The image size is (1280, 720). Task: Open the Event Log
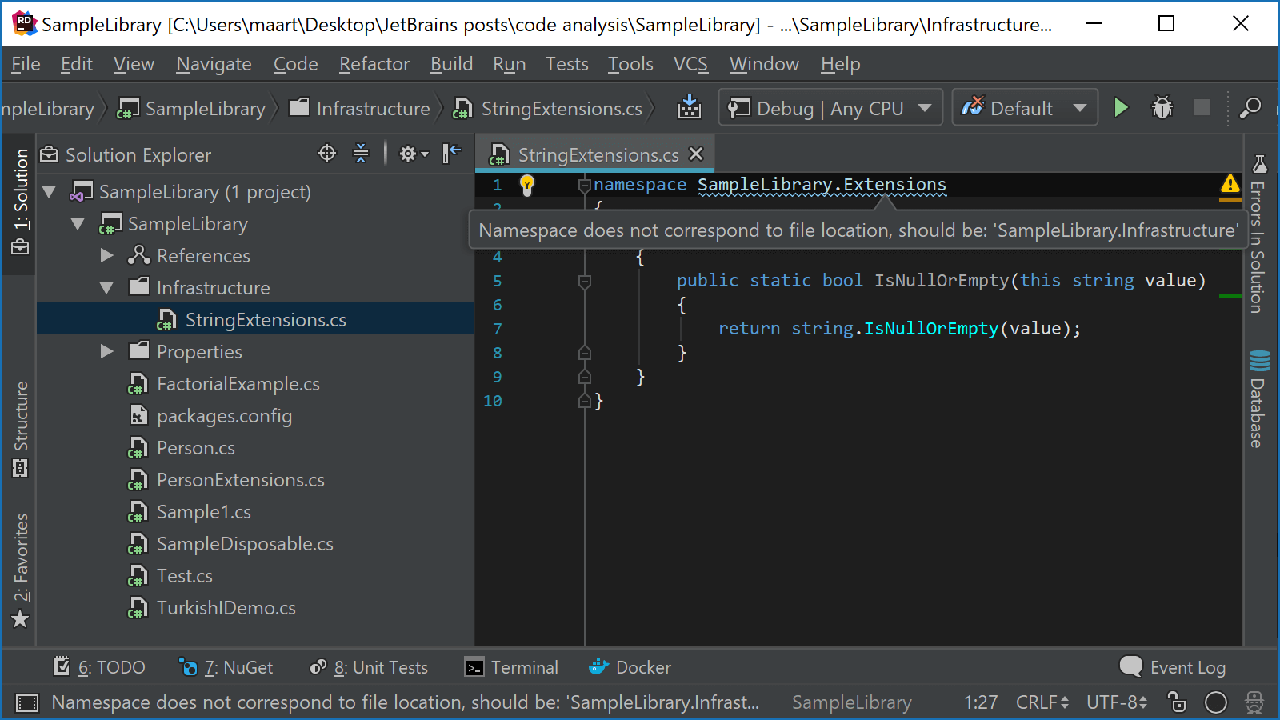1173,667
